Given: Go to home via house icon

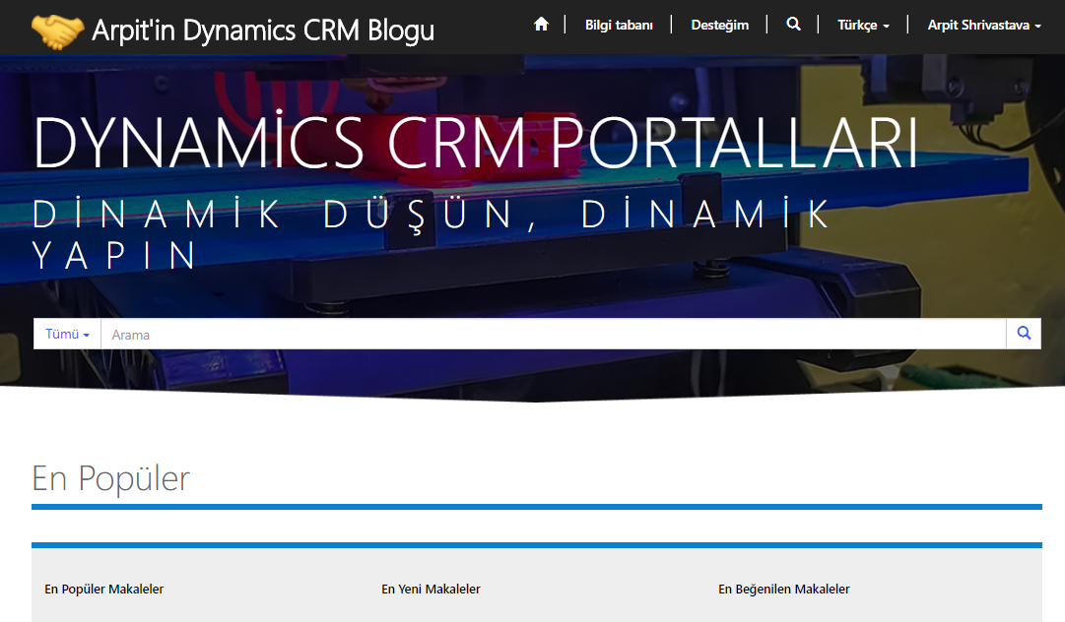Looking at the screenshot, I should [541, 25].
